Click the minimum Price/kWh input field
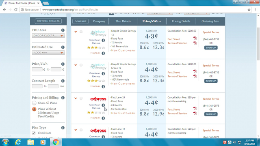Screen dimensions: 260x146 coord(37,69)
